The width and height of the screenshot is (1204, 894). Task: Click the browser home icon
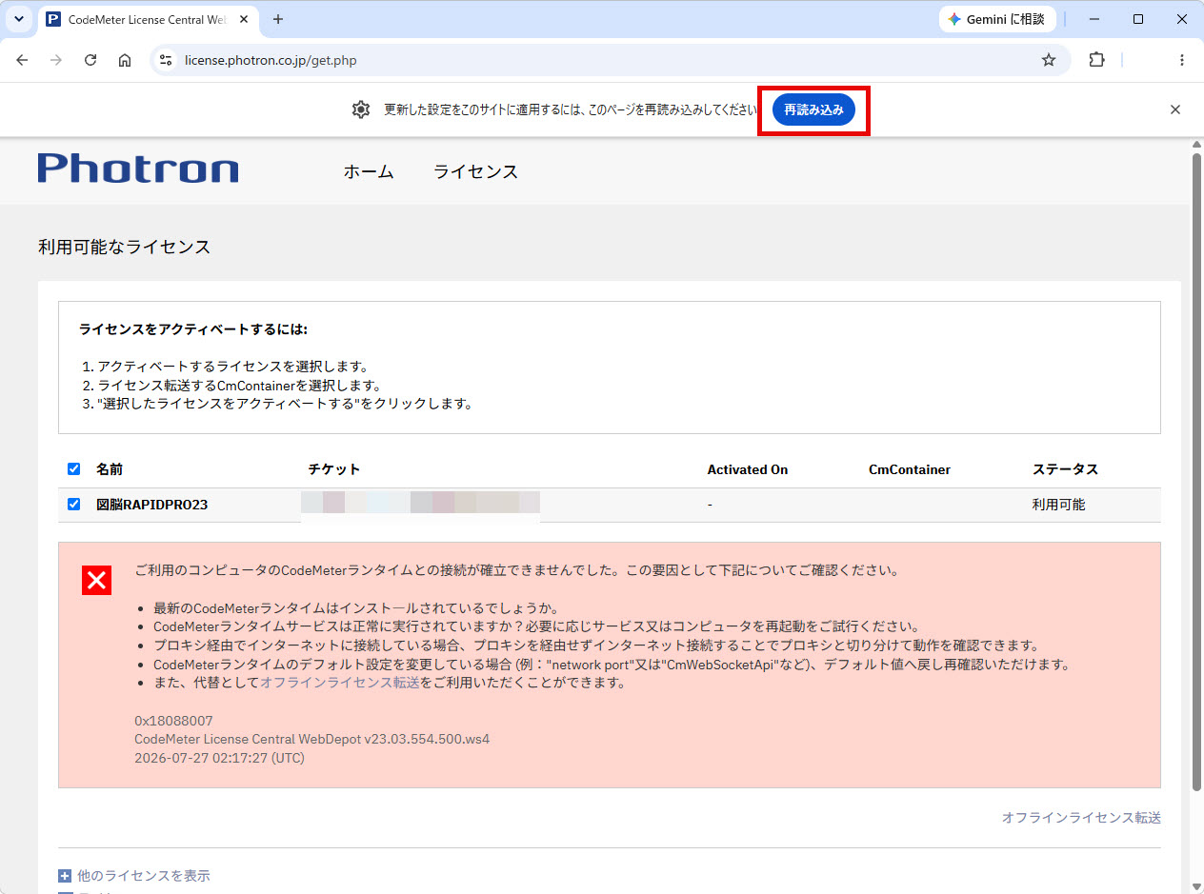tap(125, 60)
